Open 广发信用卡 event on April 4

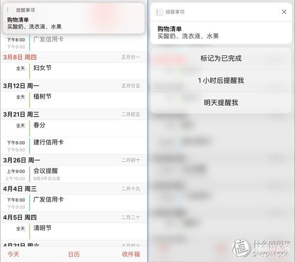(74, 203)
